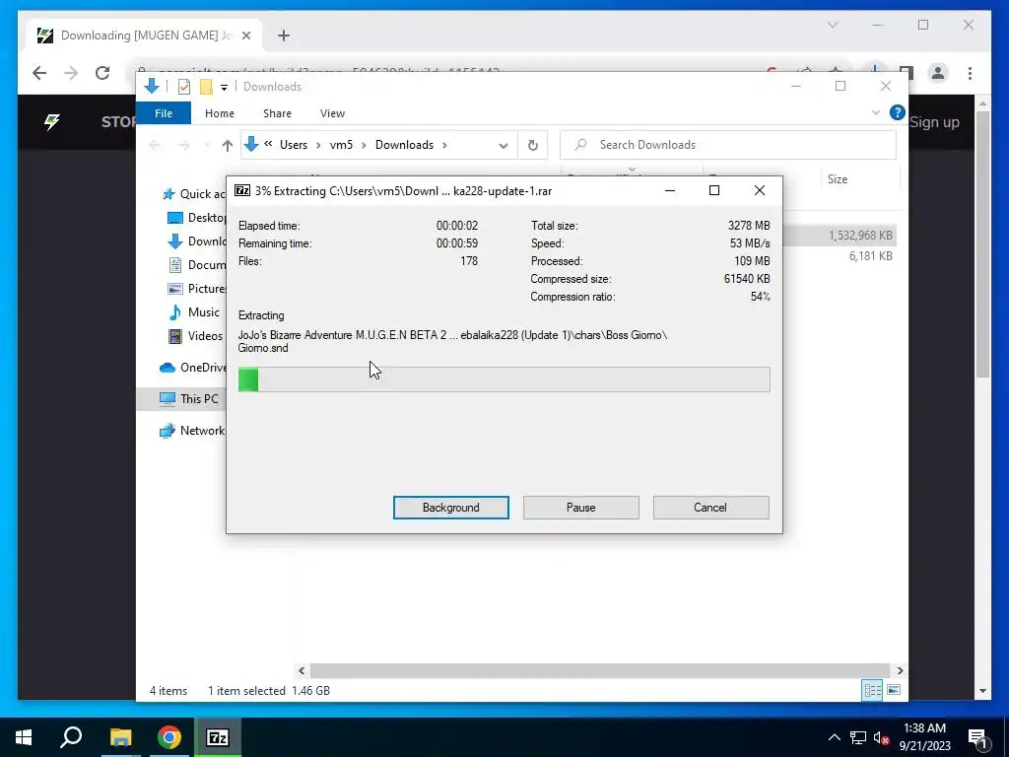Click the green extraction progress bar

pyautogui.click(x=504, y=379)
